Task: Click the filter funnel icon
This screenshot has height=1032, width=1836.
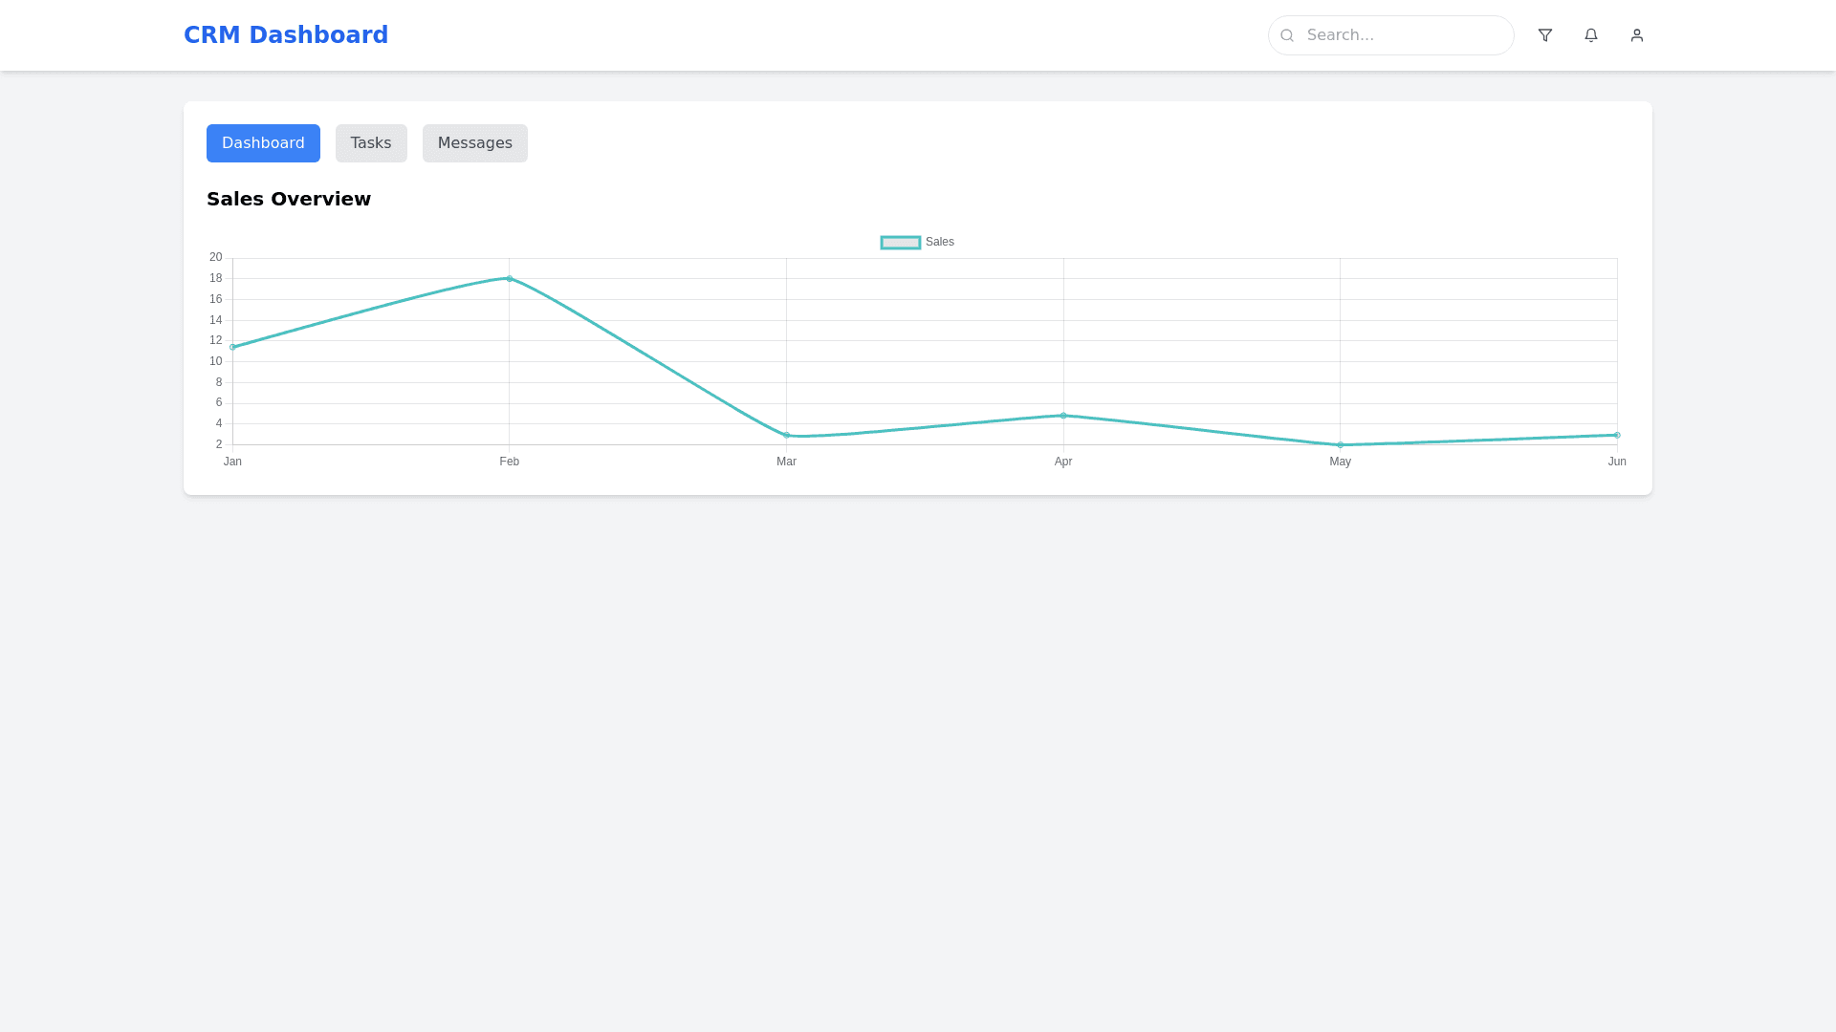Action: (1545, 35)
